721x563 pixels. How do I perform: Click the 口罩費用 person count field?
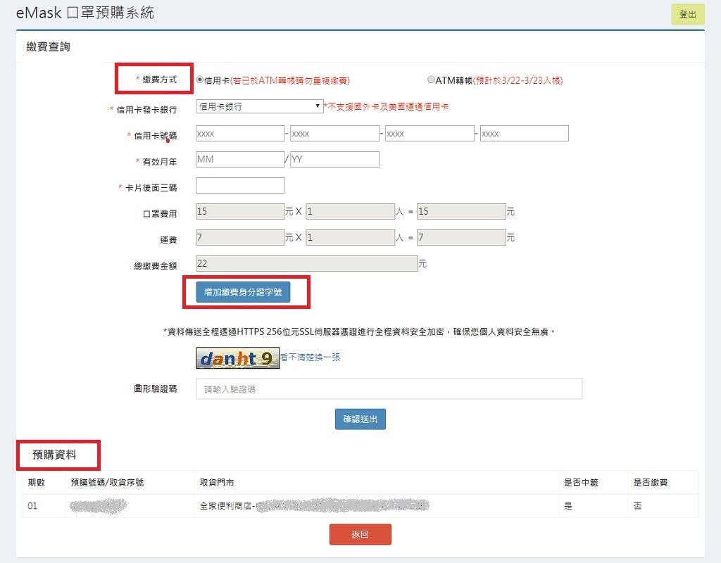click(351, 211)
